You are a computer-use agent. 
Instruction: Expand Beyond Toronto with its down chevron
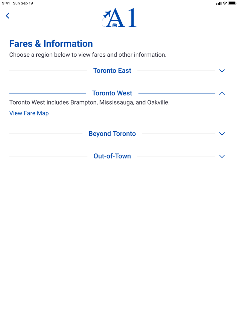coord(222,134)
